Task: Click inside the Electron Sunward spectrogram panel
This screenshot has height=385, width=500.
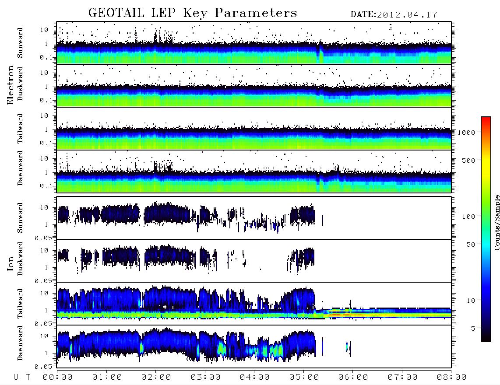Action: pyautogui.click(x=254, y=43)
